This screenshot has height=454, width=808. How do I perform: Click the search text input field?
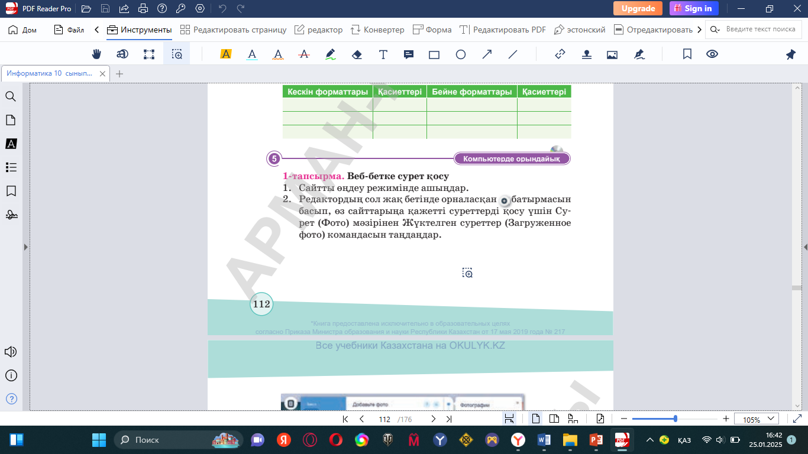click(x=761, y=29)
